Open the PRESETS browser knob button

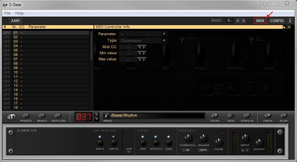(26, 115)
